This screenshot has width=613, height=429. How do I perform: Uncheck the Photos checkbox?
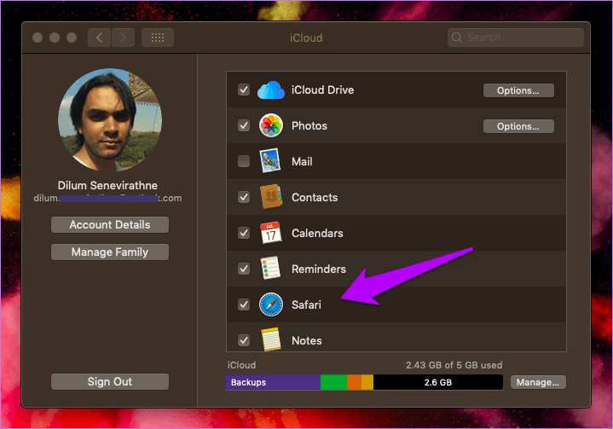tap(244, 125)
